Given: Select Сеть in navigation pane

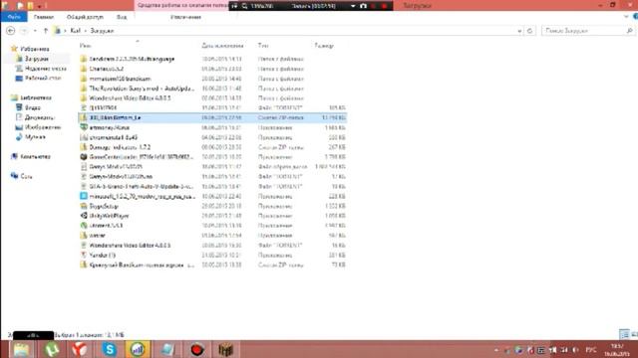Looking at the screenshot, I should pos(26,176).
